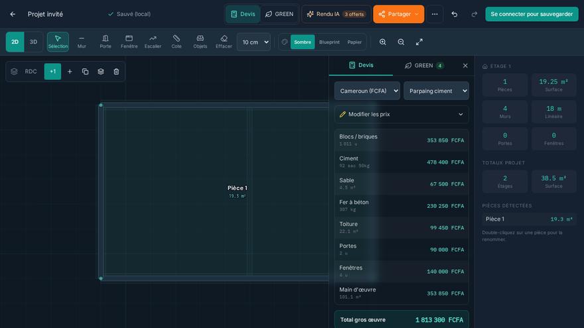Click the stacked layers icon beside duplicate
This screenshot has height=328, width=584.
[x=101, y=72]
